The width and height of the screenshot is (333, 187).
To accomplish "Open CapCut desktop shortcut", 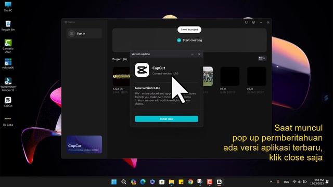I will tap(8, 102).
